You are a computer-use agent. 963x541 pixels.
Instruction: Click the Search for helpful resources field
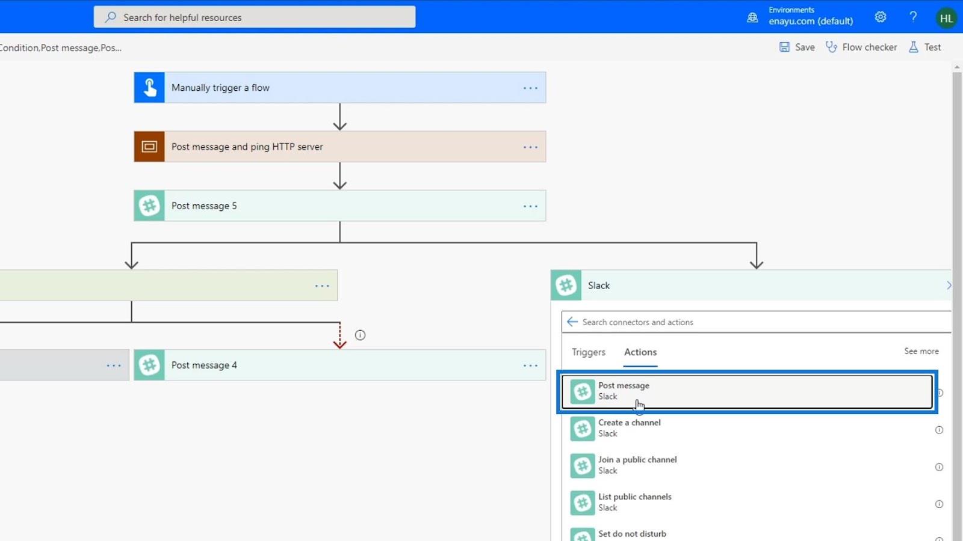click(255, 17)
